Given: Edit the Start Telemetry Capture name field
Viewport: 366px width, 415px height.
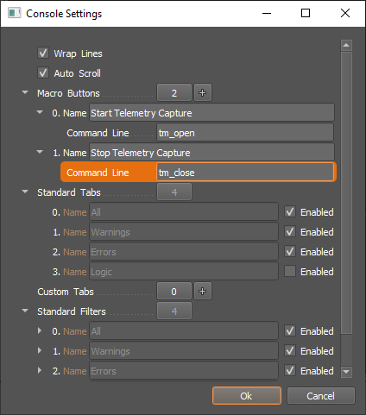Looking at the screenshot, I should 211,113.
